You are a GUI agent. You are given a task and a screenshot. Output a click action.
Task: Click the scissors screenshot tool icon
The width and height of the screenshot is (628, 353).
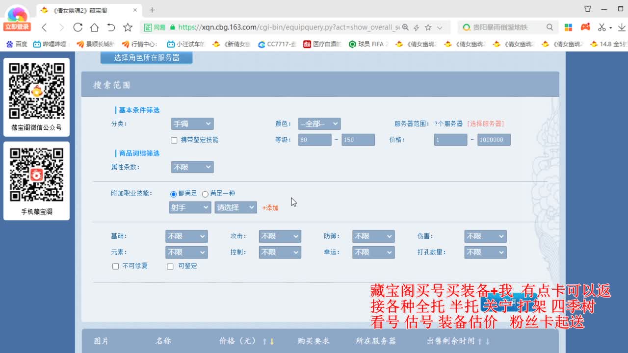[x=601, y=28]
